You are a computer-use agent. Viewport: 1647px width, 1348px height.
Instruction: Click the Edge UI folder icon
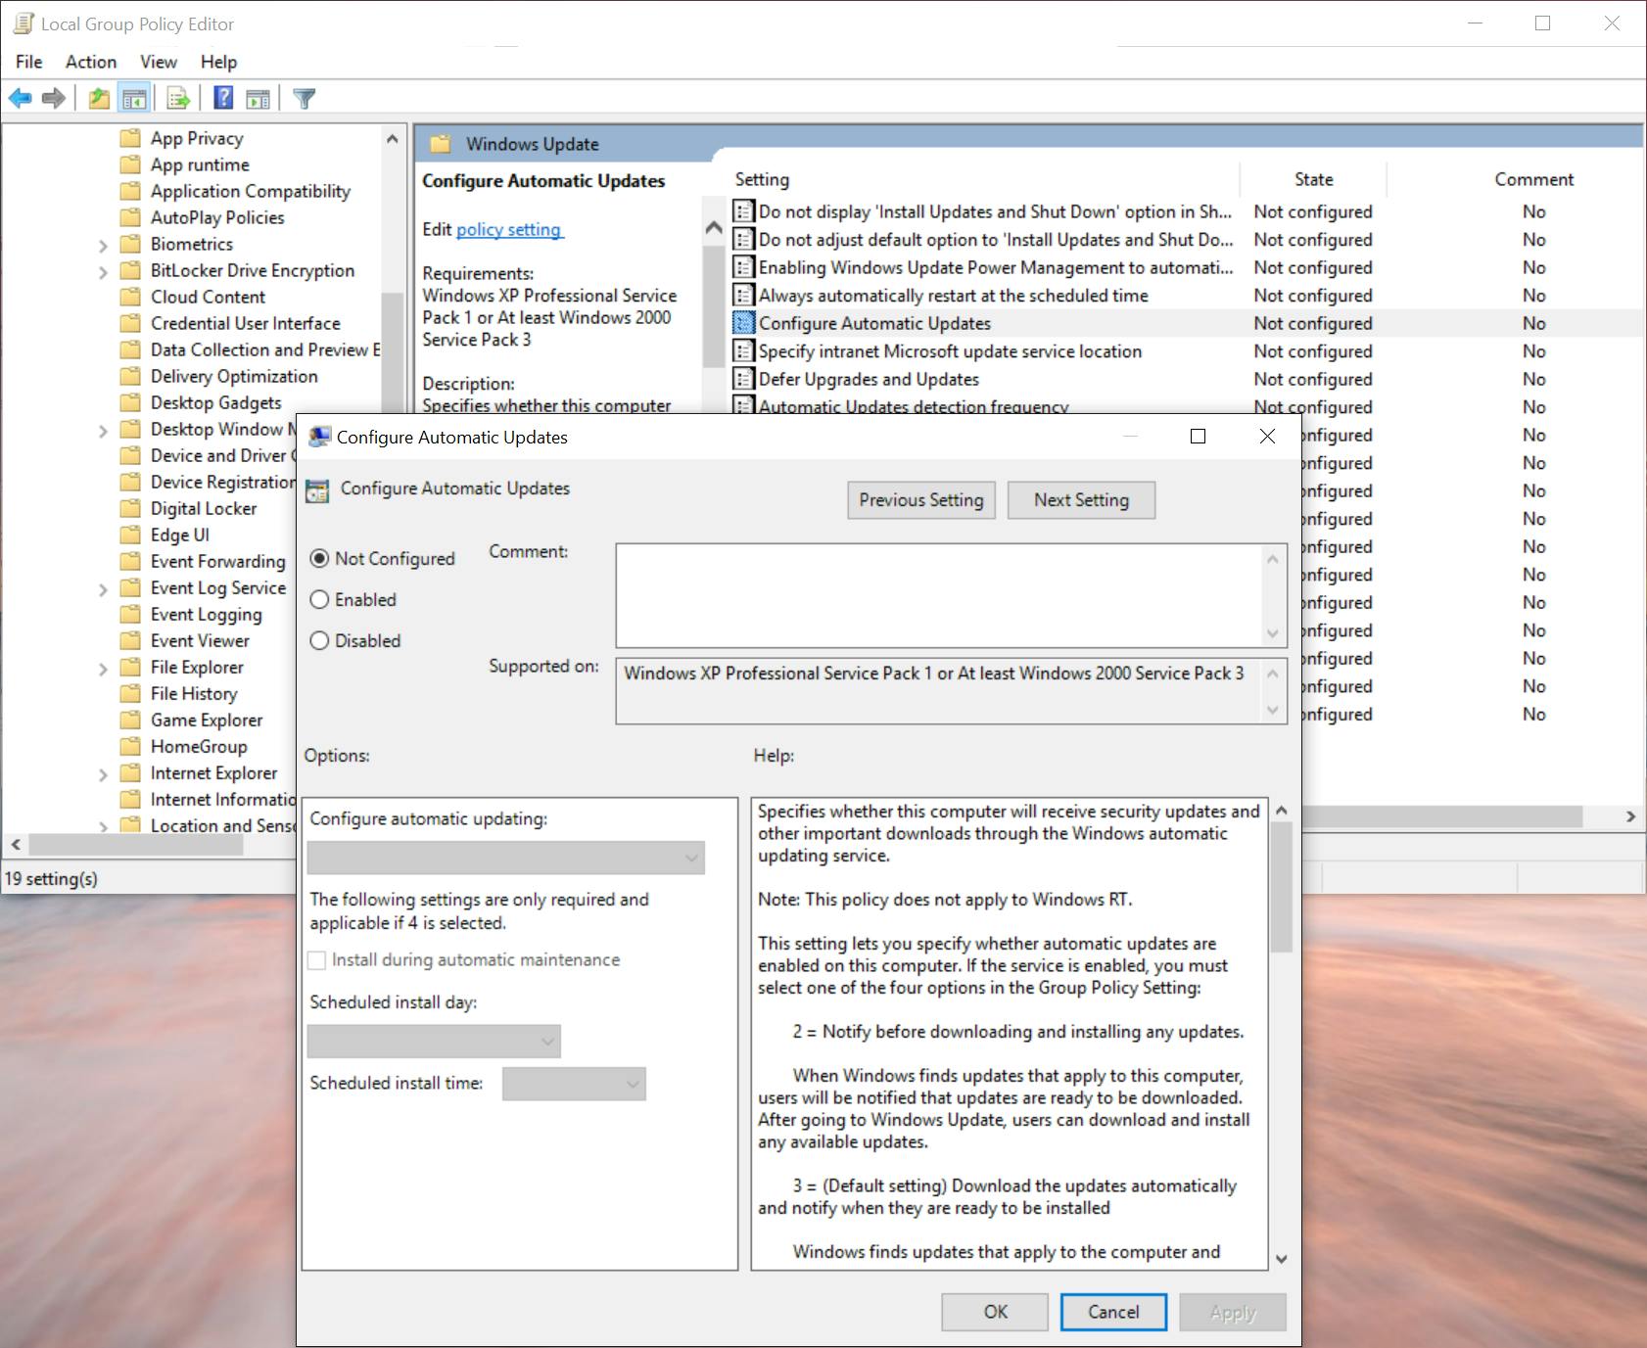click(130, 535)
